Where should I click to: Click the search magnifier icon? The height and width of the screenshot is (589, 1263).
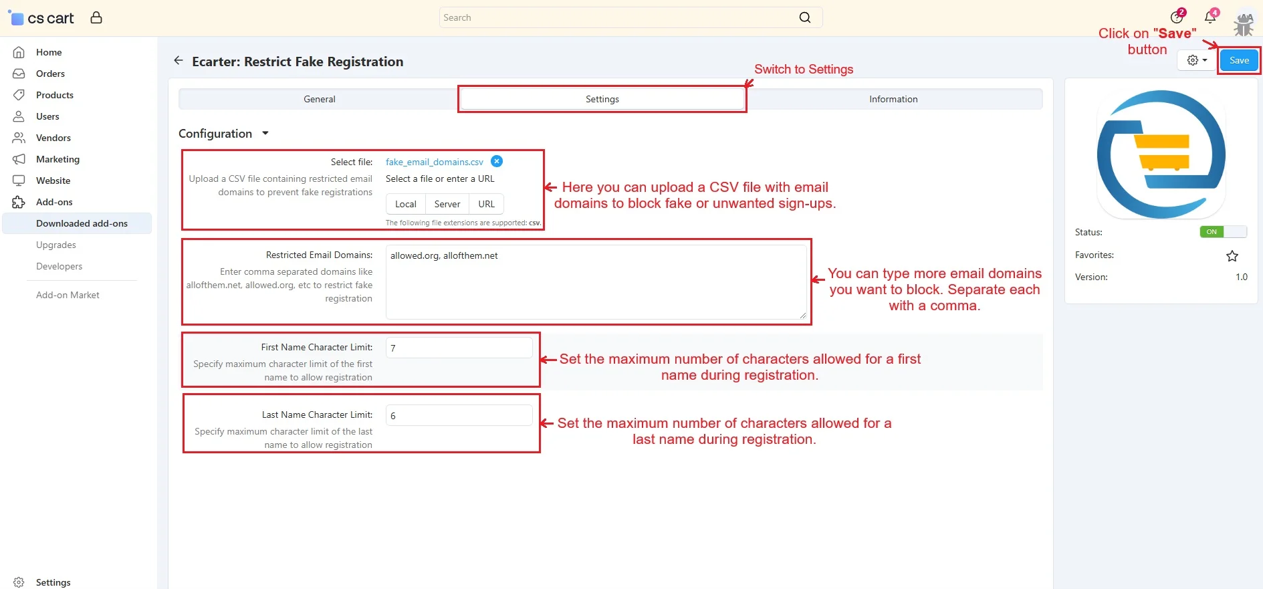805,17
